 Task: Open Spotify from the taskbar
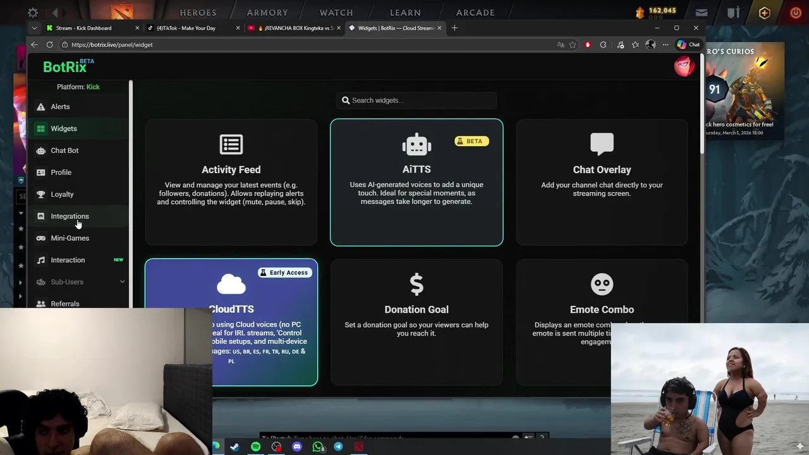point(255,447)
